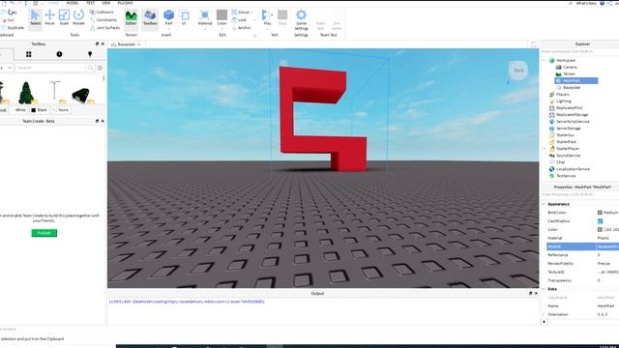Focus the Explorer filter workspace field
The height and width of the screenshot is (348, 619).
(579, 51)
